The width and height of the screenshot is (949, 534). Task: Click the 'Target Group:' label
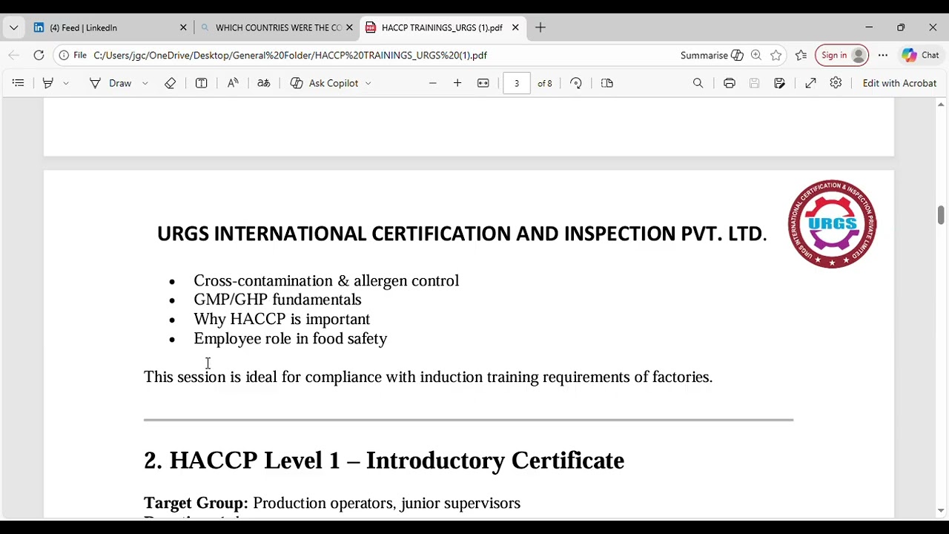coord(196,504)
